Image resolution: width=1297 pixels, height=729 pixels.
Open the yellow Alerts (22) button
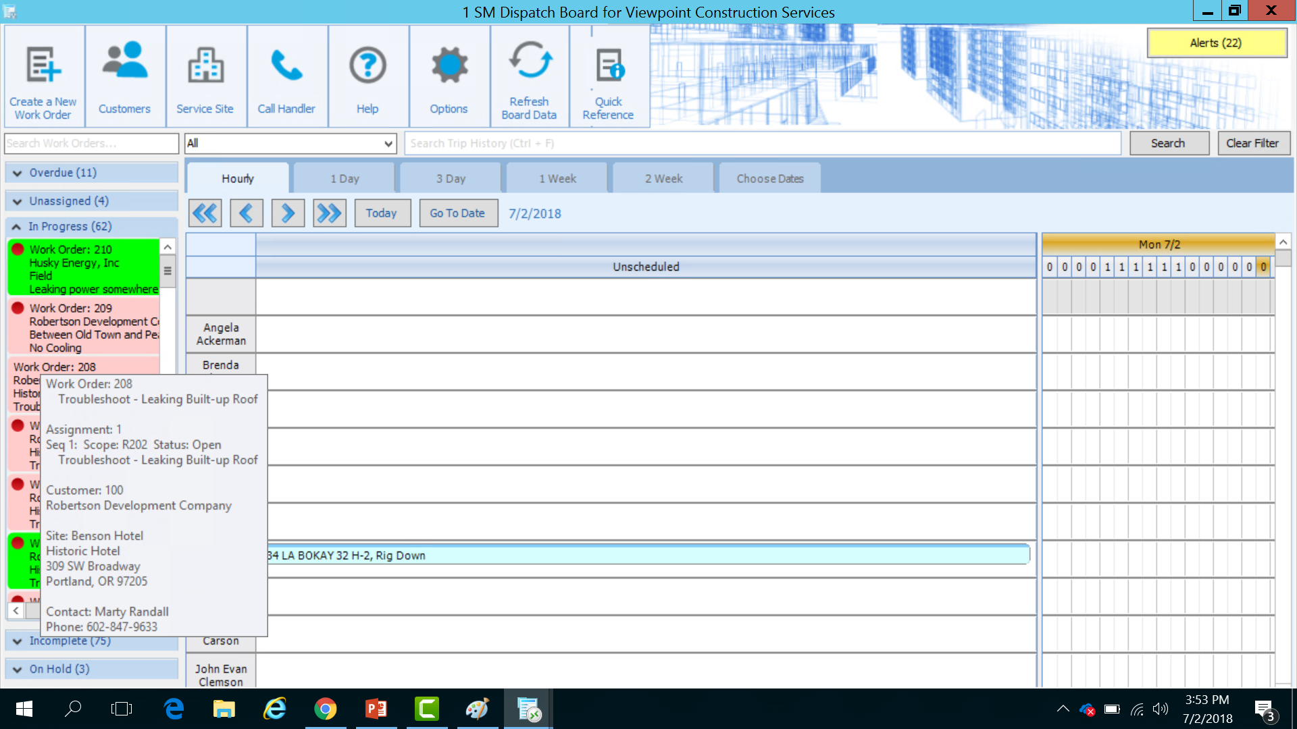1215,43
